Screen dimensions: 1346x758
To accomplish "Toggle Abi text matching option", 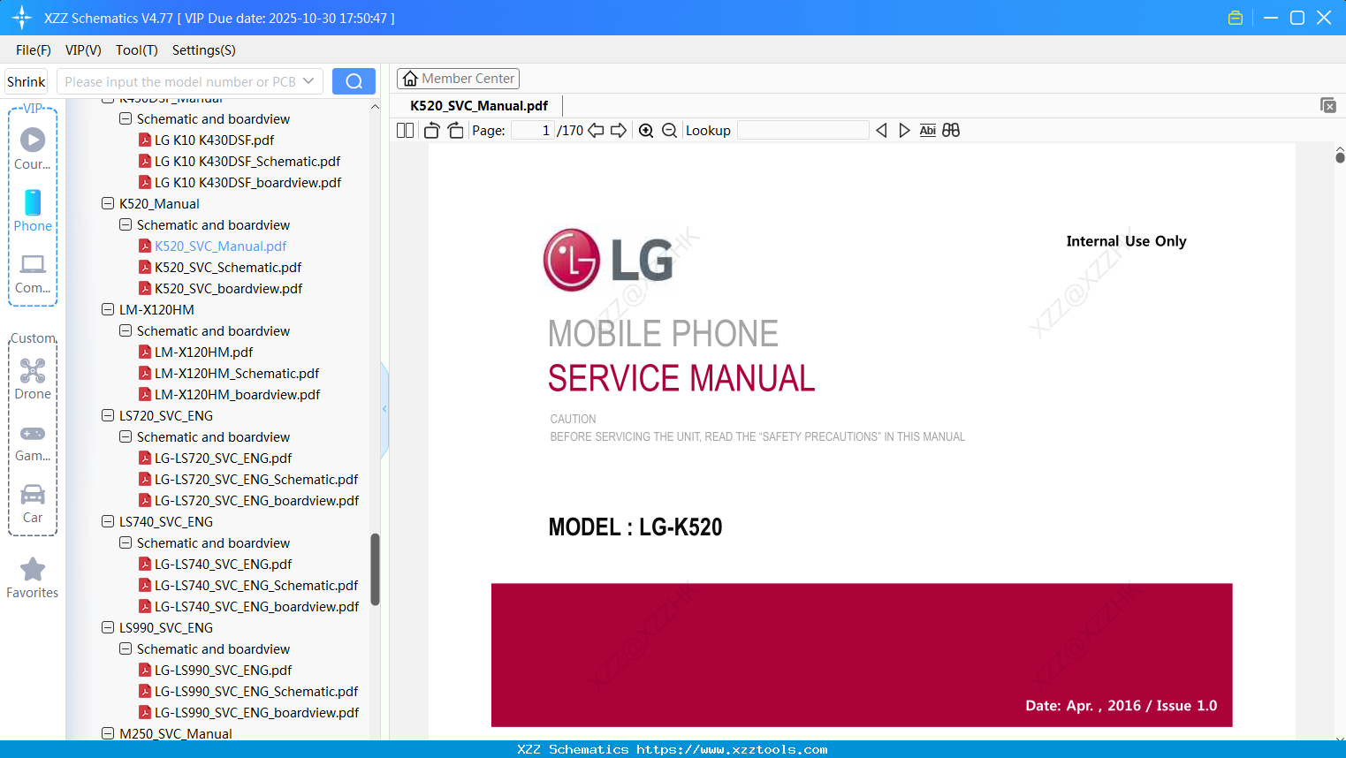I will click(927, 130).
